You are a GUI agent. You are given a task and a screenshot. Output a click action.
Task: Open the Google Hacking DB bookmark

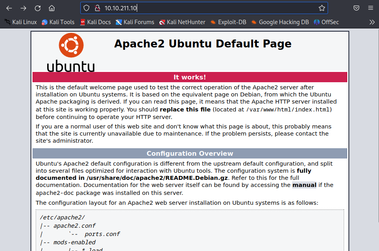(x=280, y=22)
